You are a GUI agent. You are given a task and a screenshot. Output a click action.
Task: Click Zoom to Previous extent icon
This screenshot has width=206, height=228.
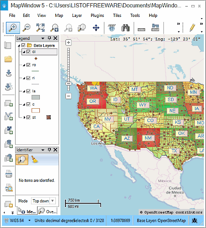[x=54, y=28]
